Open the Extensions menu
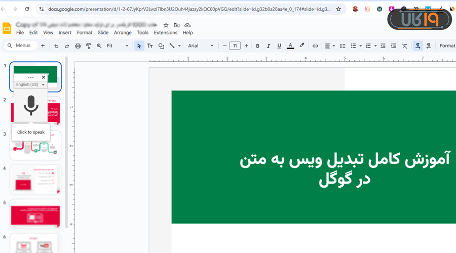 tap(166, 32)
